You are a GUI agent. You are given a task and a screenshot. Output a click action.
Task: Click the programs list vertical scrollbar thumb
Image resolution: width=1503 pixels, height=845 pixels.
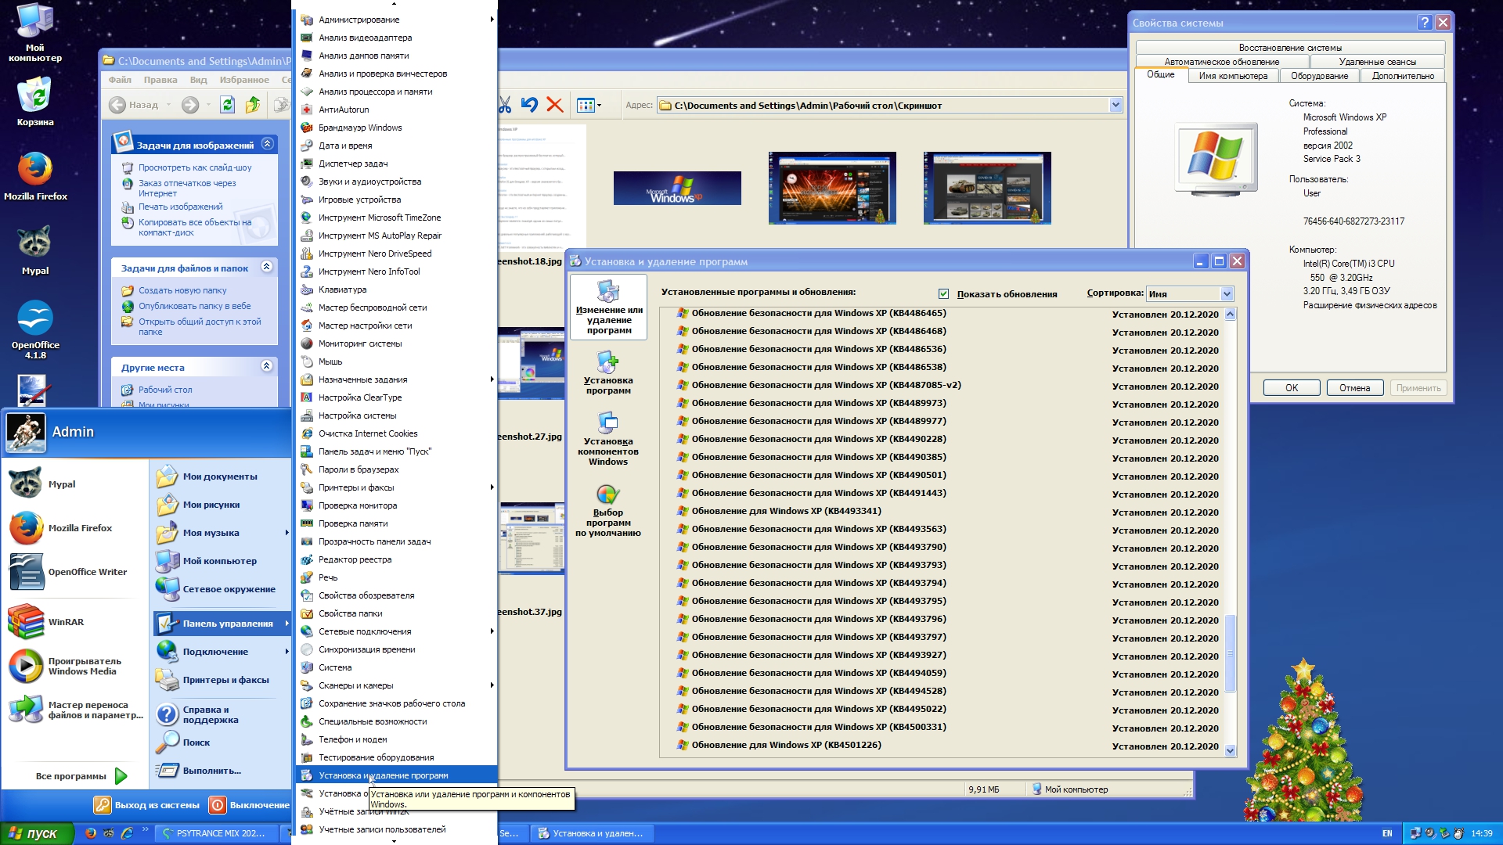pyautogui.click(x=1230, y=653)
